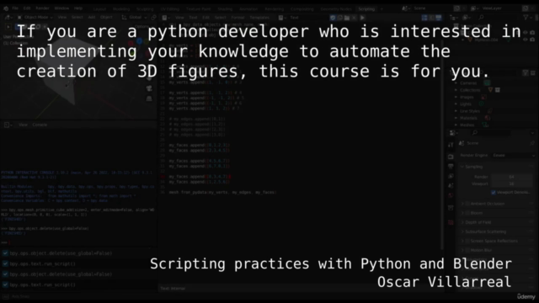Open the Render properties tab icon

(451, 157)
